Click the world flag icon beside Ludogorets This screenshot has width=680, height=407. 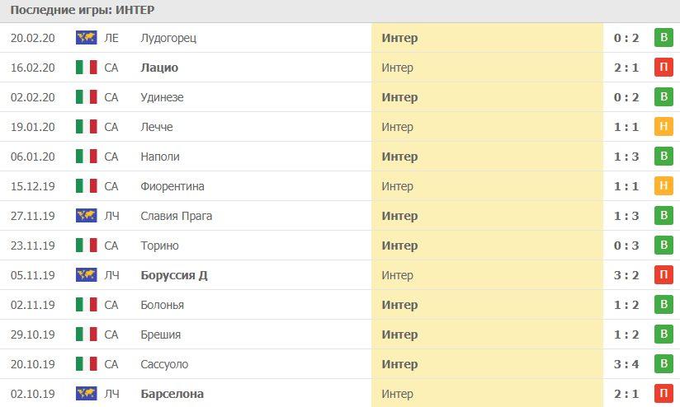[x=86, y=38]
